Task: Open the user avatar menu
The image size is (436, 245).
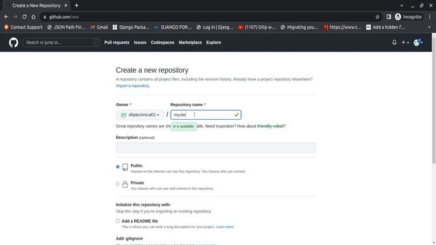Action: pos(418,42)
